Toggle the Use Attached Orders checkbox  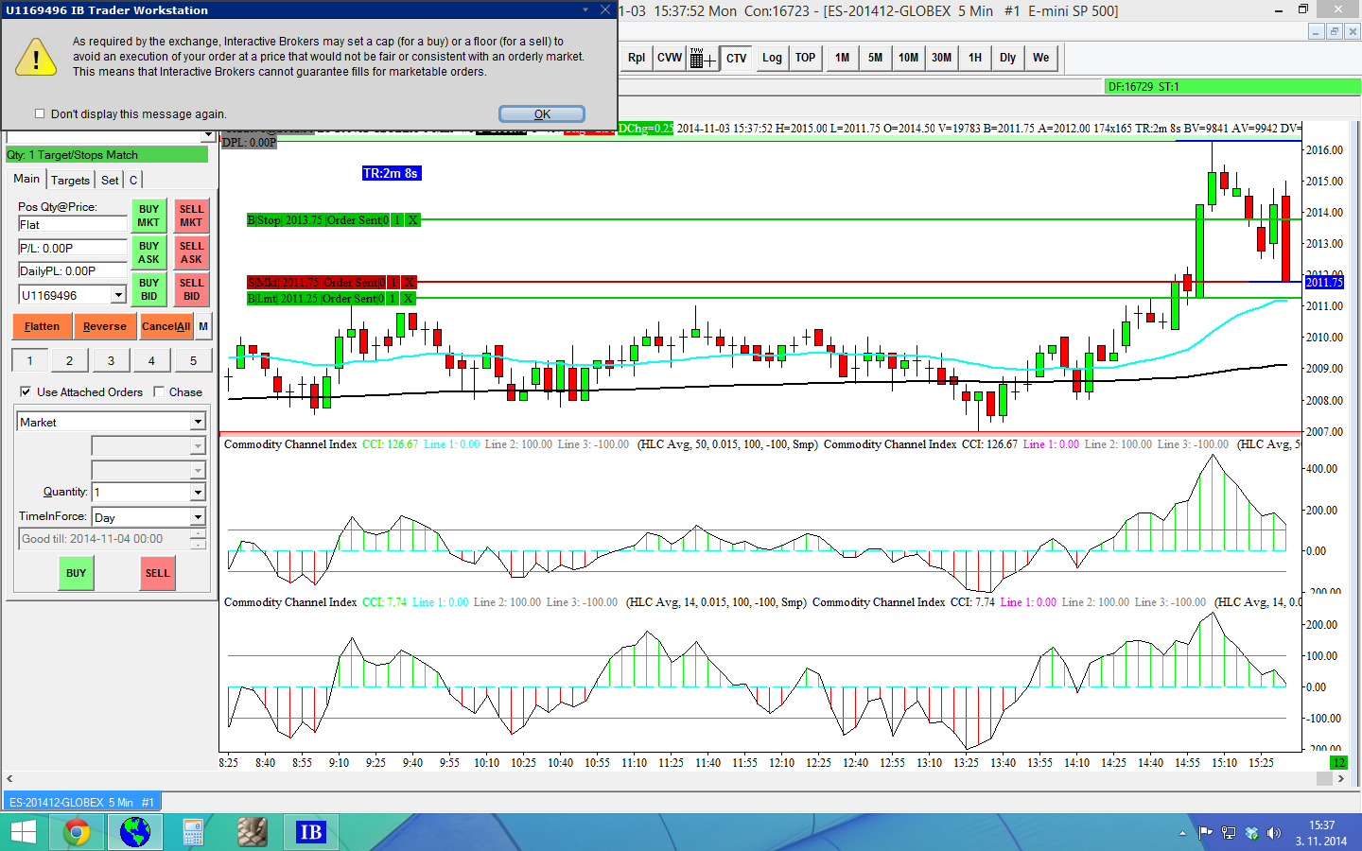click(x=26, y=391)
